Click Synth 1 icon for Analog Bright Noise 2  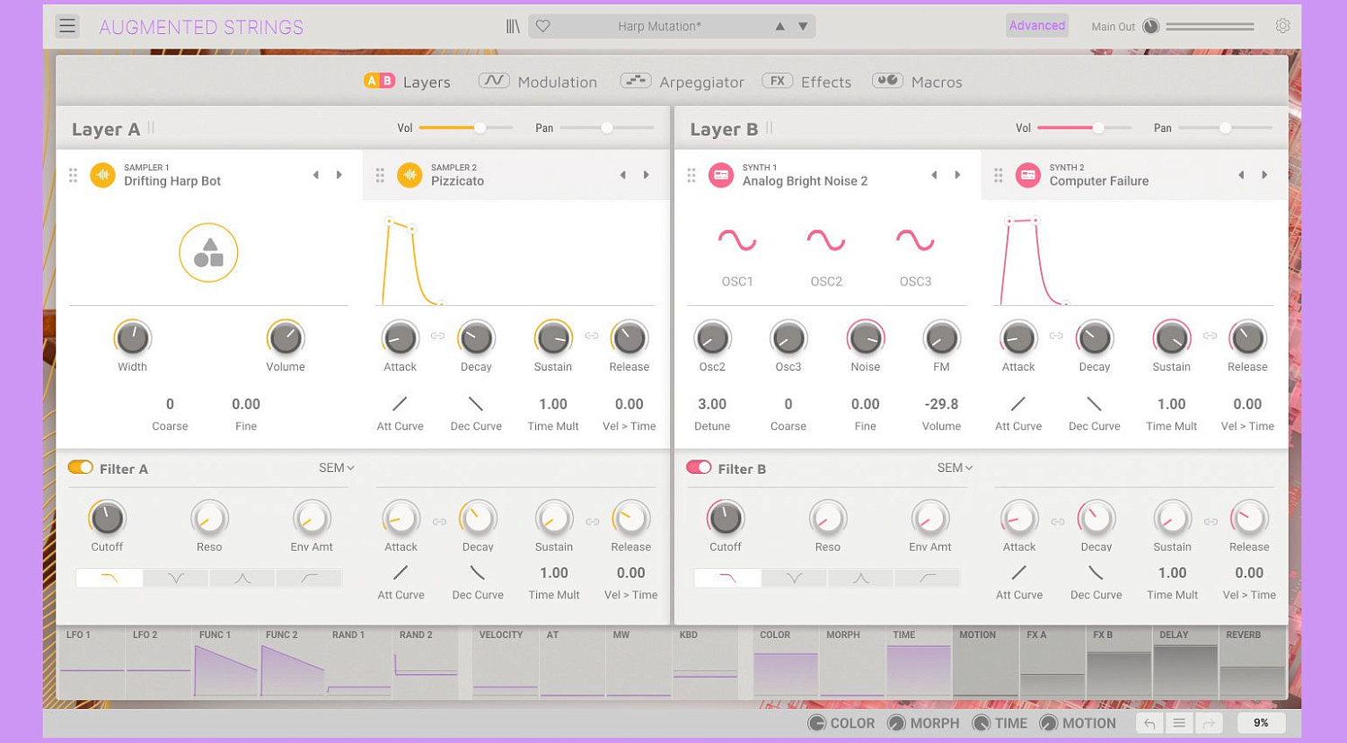[721, 175]
